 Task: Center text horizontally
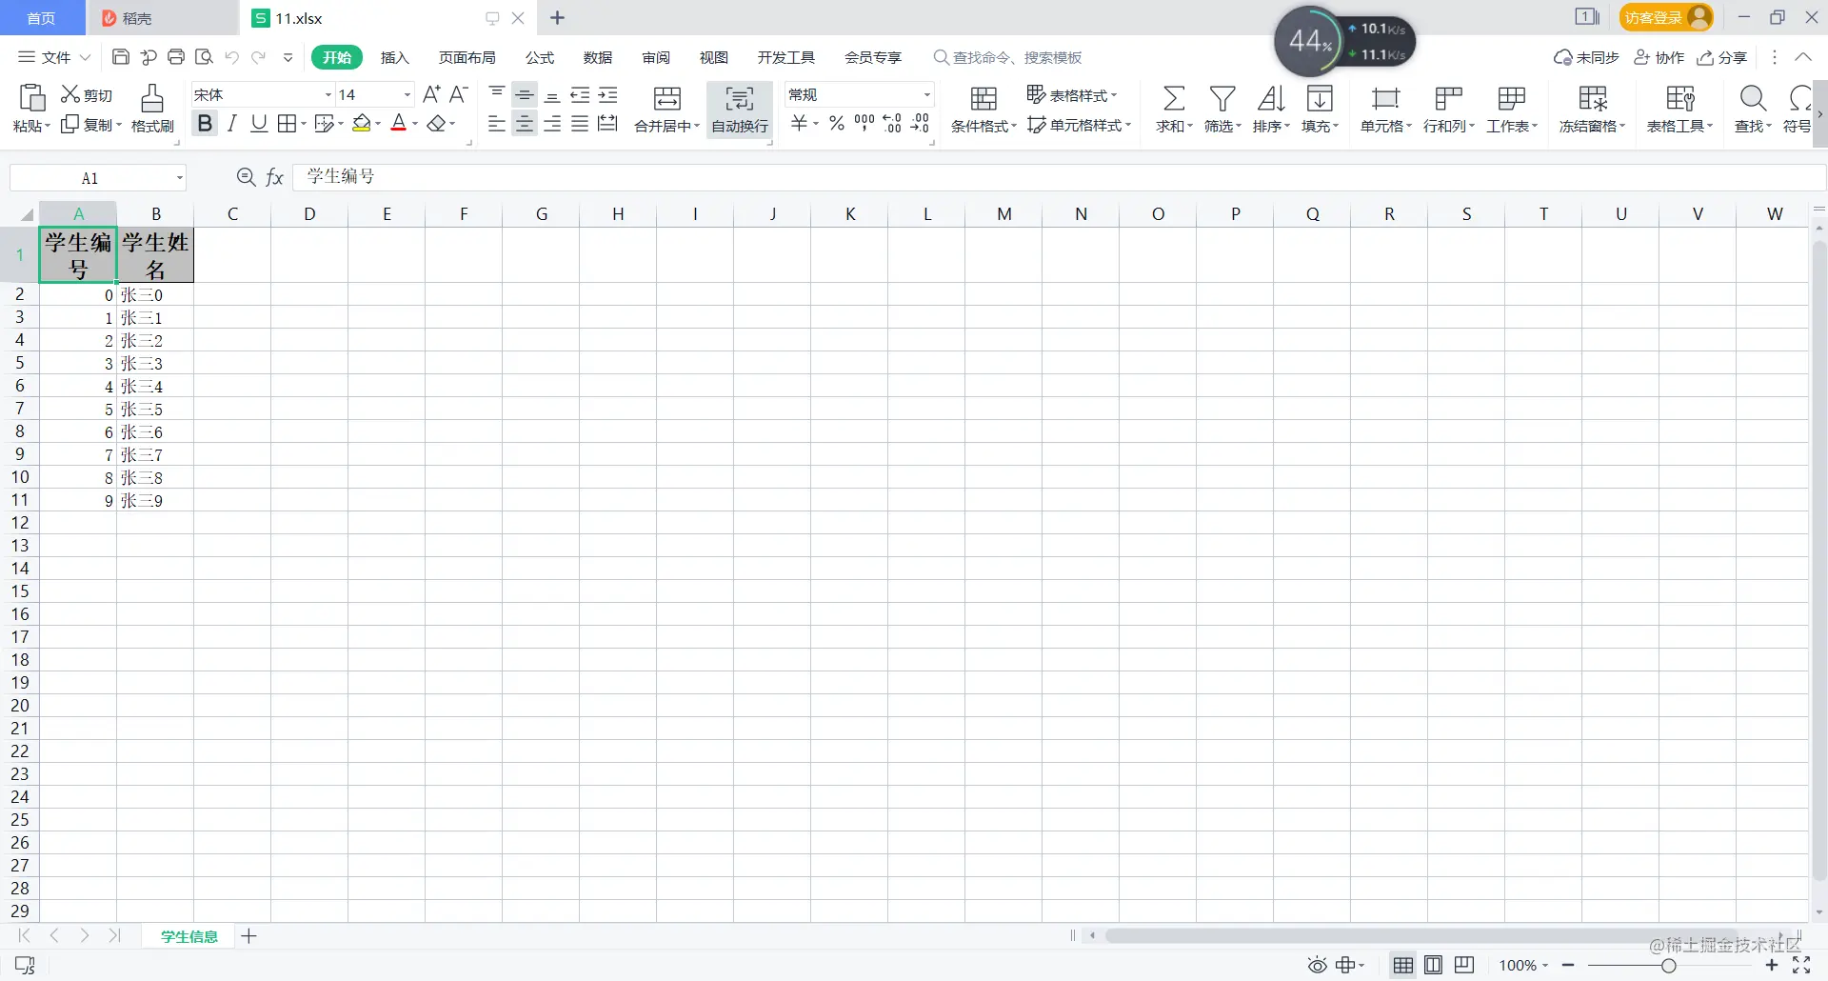click(x=525, y=124)
